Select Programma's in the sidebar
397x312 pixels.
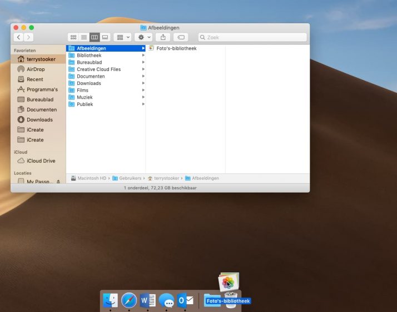42,89
